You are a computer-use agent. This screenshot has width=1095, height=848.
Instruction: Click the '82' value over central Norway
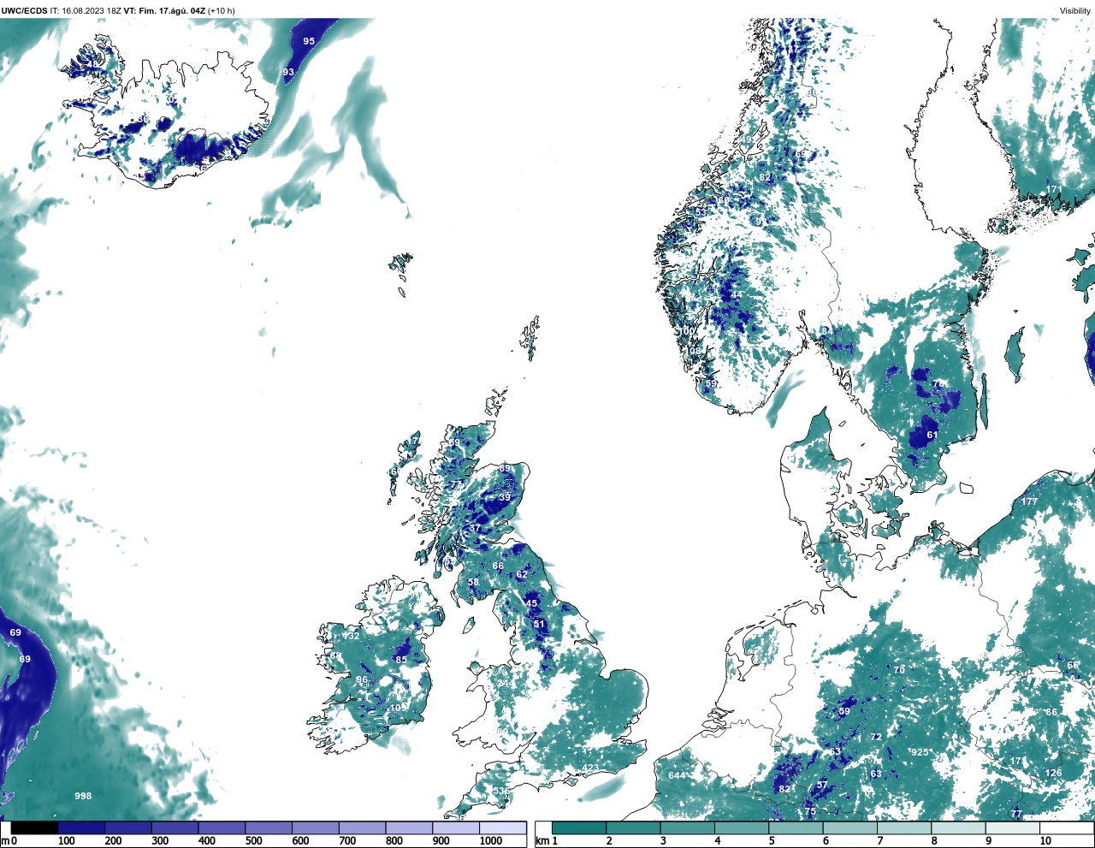766,178
